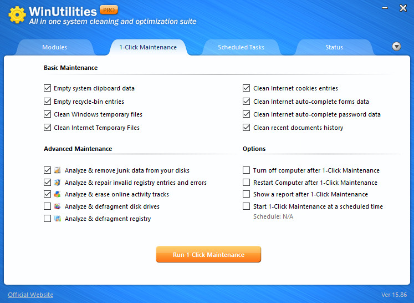This screenshot has width=414, height=303.
Task: Open the Official Website link
Action: [x=30, y=295]
